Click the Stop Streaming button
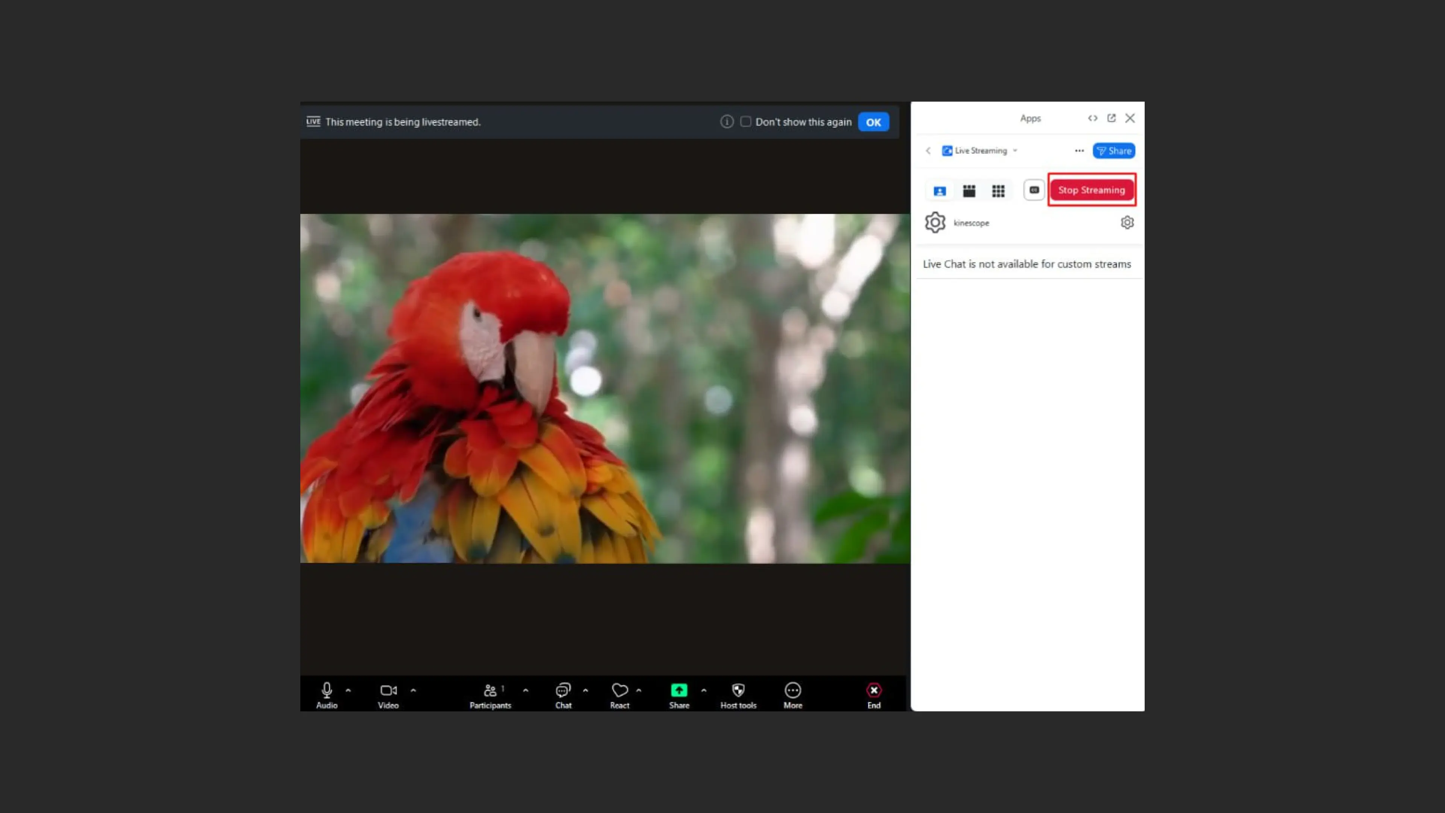The height and width of the screenshot is (813, 1445). point(1091,190)
